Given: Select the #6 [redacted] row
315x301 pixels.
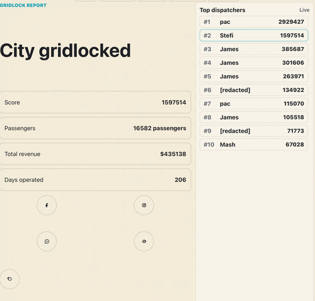Looking at the screenshot, I should (254, 90).
